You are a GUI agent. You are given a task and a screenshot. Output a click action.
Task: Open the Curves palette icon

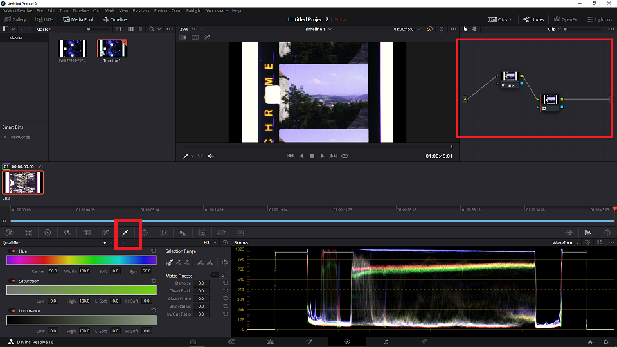[106, 233]
